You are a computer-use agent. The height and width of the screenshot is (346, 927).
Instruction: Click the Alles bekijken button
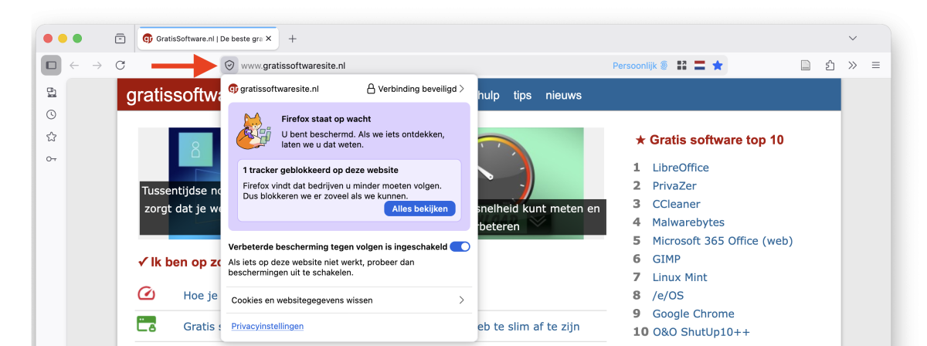coord(419,209)
